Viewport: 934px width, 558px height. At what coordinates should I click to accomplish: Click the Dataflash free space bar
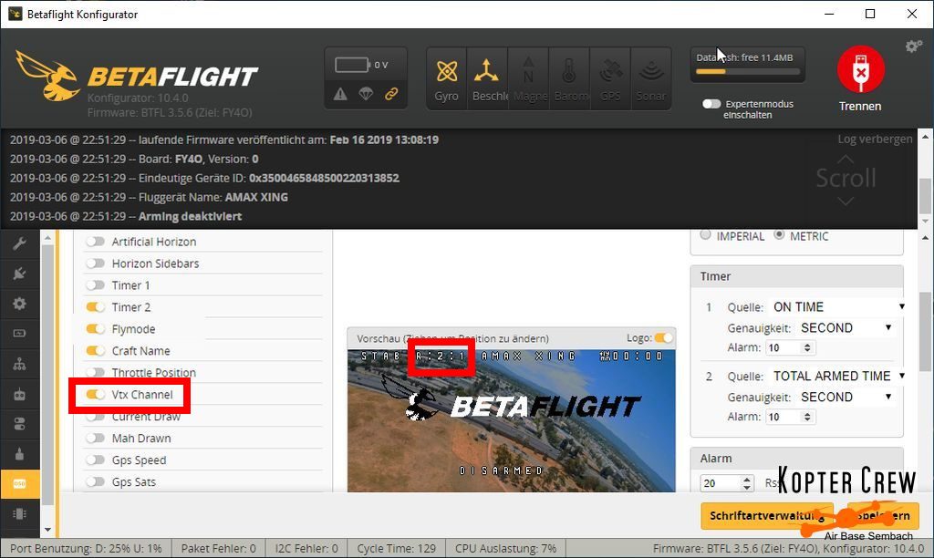pos(748,71)
